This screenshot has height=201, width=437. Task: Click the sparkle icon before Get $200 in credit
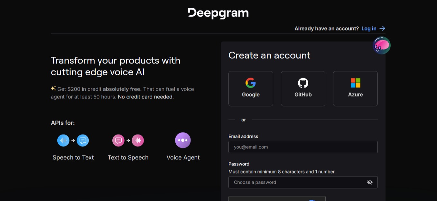click(53, 89)
